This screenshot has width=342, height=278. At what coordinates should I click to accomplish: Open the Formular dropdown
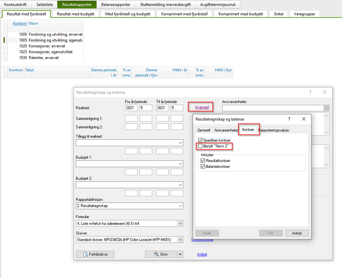(180, 224)
